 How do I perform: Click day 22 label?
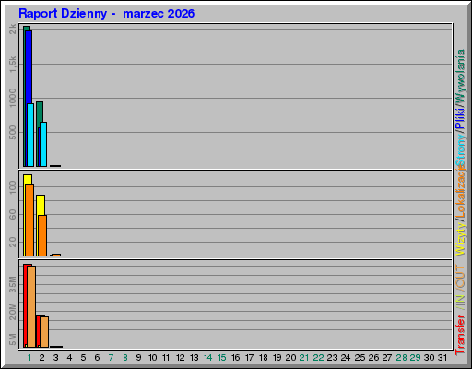[318, 358]
